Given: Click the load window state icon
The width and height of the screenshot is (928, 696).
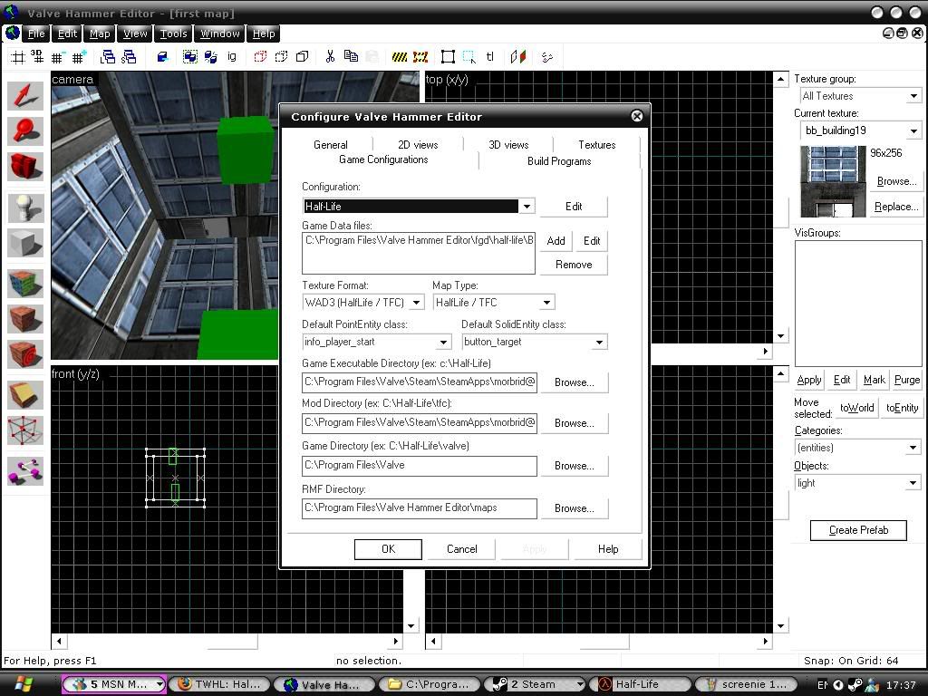Looking at the screenshot, I should pos(108,57).
